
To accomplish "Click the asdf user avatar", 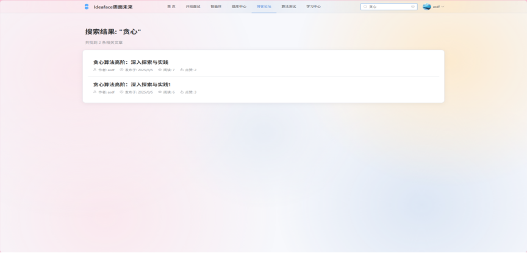I will pos(427,7).
